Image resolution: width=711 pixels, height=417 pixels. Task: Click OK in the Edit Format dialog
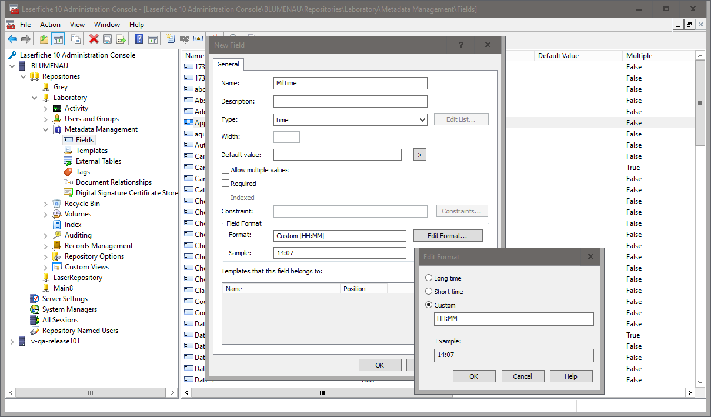[x=473, y=376]
